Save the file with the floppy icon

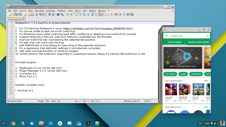pos(16,14)
